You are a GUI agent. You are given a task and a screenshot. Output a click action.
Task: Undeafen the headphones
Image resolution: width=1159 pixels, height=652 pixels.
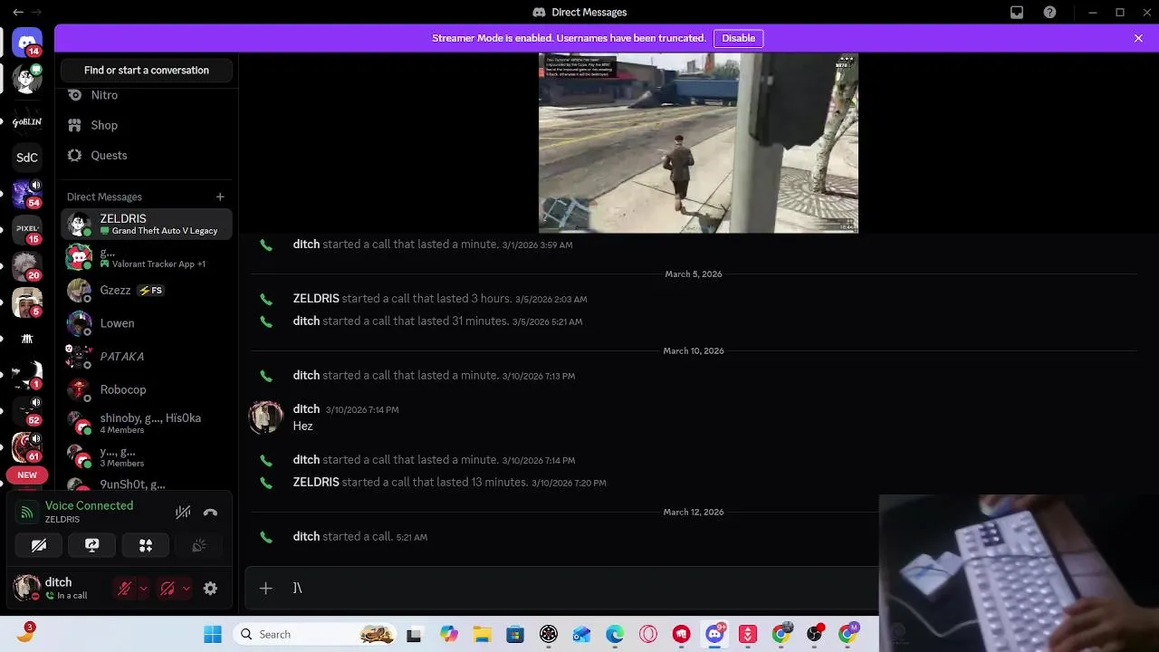(x=168, y=589)
